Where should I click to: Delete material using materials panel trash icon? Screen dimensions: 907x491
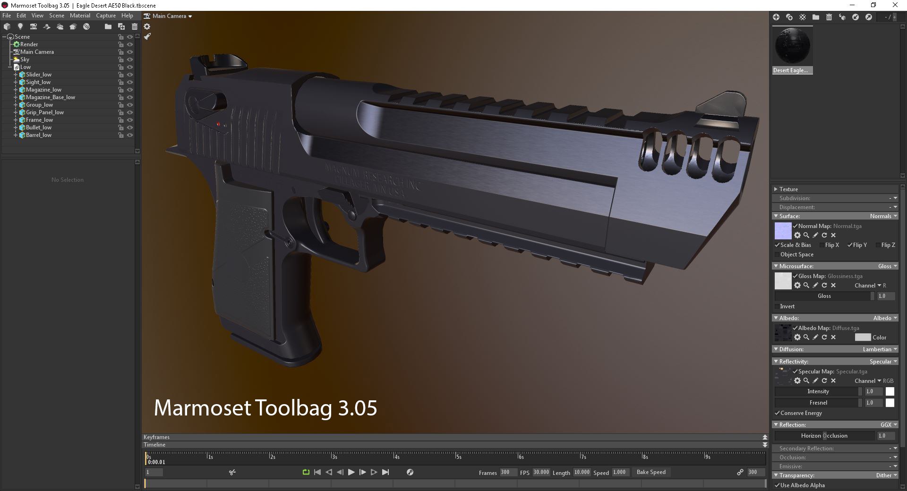[829, 17]
